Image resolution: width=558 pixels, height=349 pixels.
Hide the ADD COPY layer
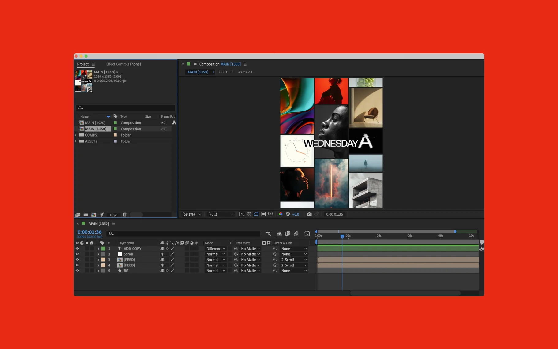77,249
